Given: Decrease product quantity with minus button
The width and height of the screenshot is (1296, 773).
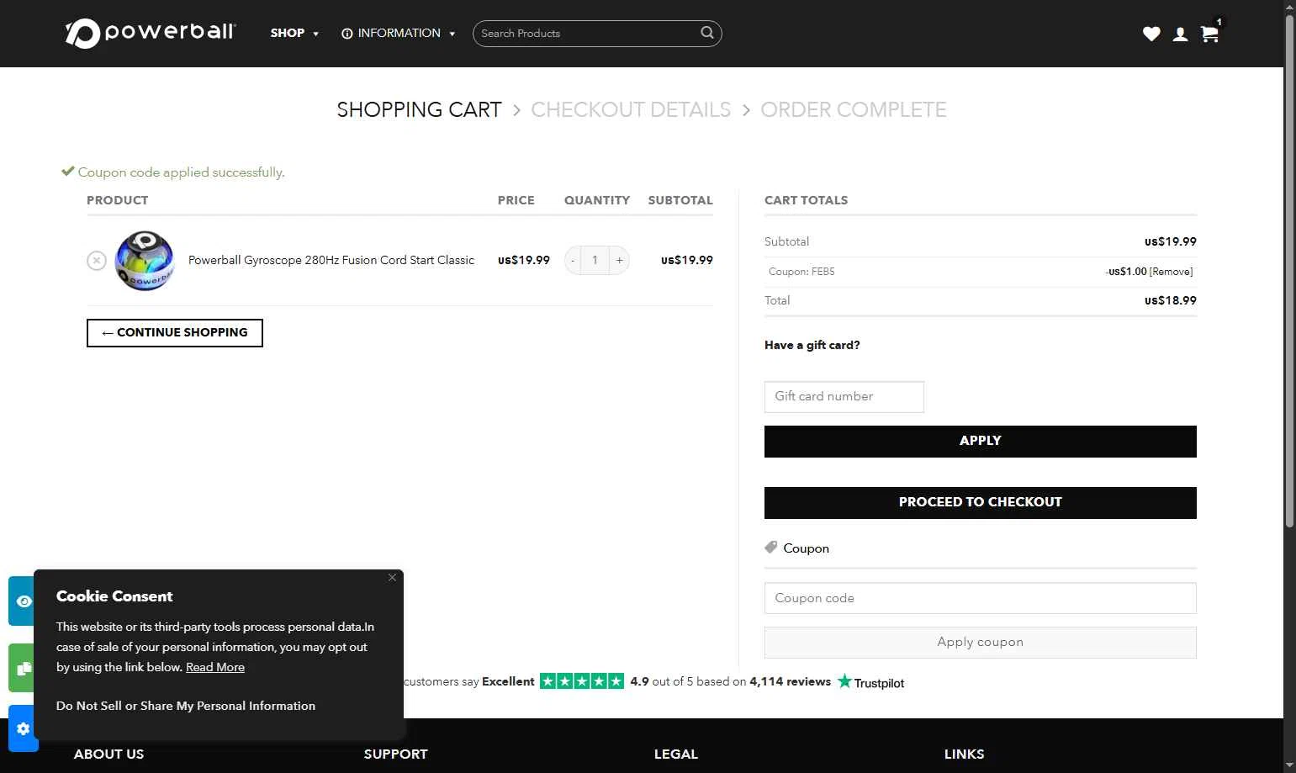Looking at the screenshot, I should pyautogui.click(x=573, y=261).
